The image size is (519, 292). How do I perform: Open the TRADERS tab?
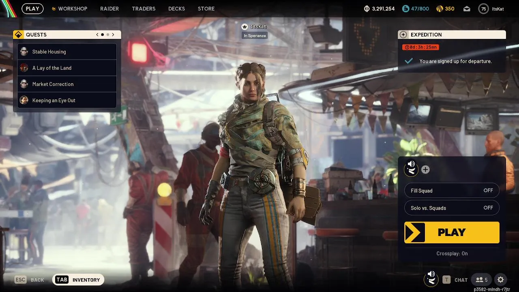coord(144,9)
